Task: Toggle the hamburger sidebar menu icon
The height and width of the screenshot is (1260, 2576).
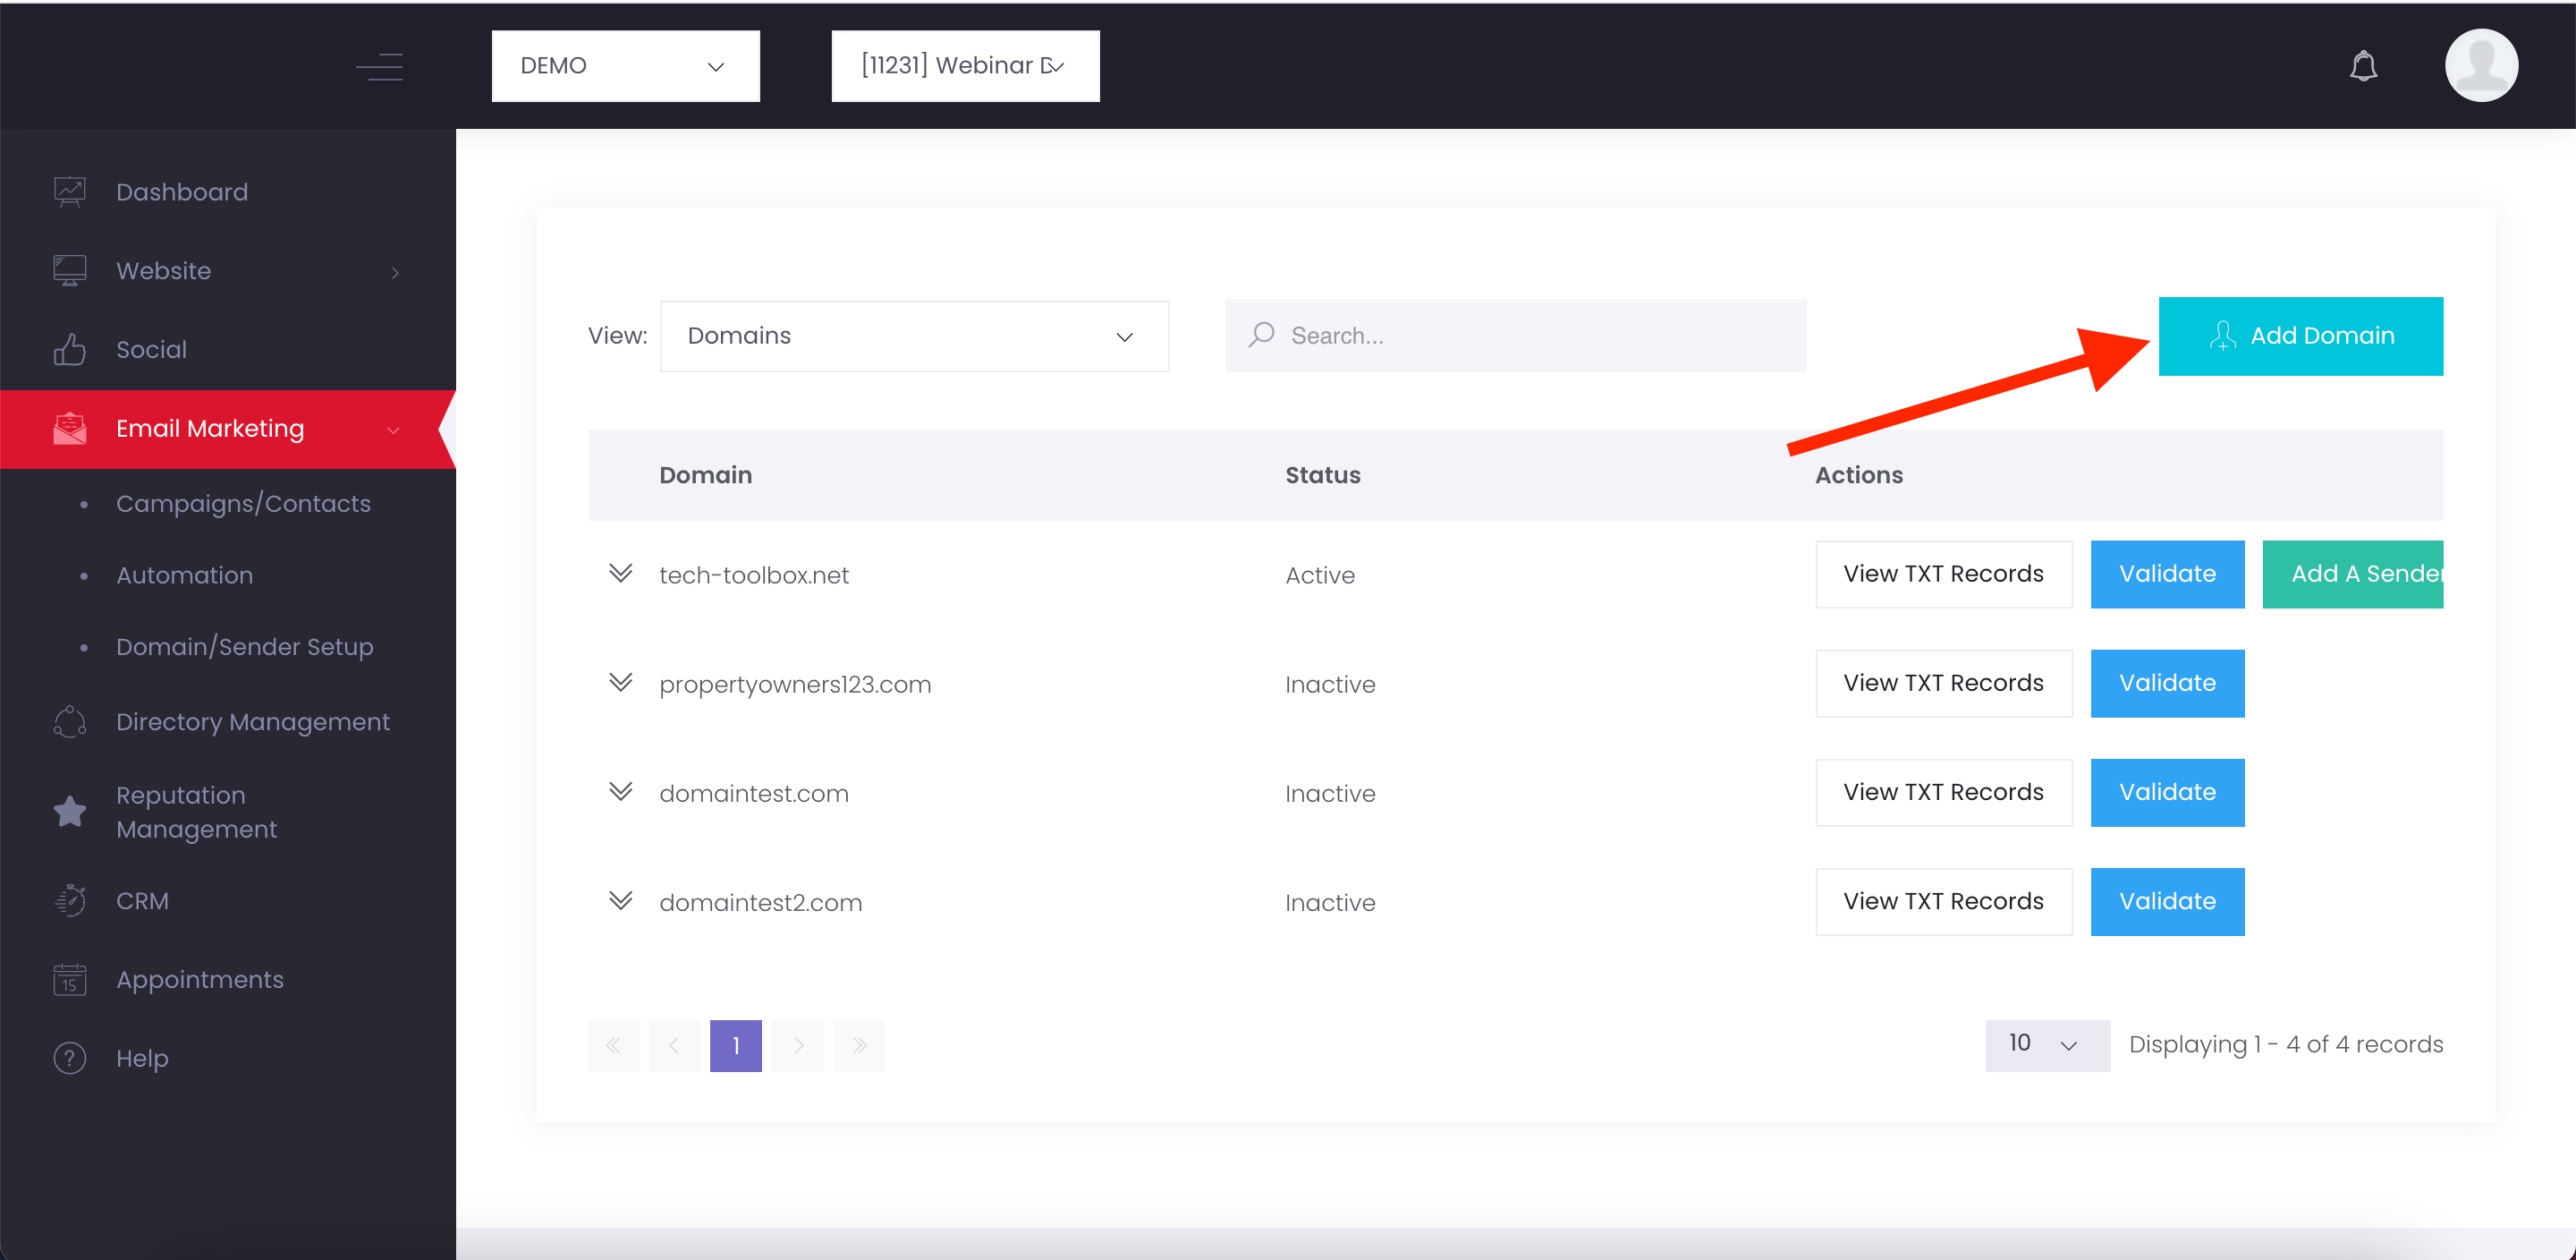Action: 379,66
